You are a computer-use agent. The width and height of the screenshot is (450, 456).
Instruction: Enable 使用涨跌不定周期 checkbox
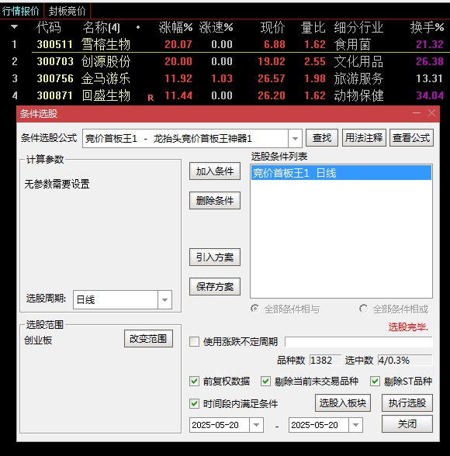[x=194, y=341]
